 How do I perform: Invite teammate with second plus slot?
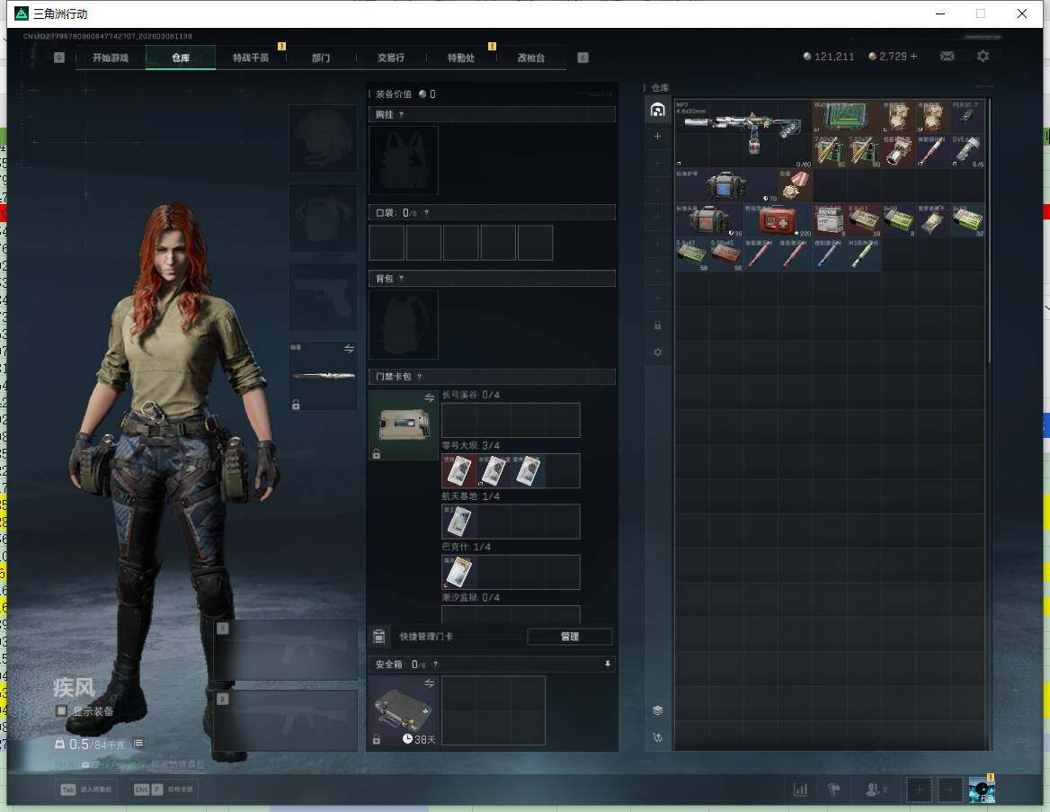pos(949,790)
